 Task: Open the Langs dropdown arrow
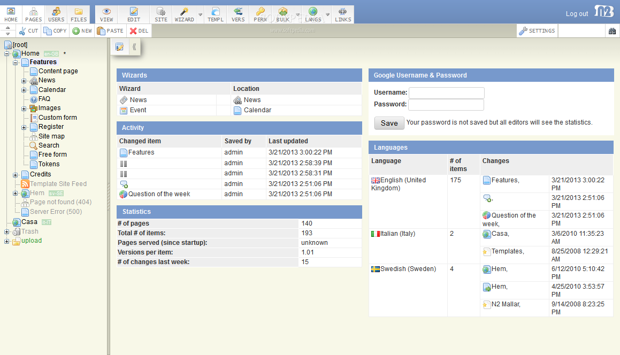pos(328,14)
